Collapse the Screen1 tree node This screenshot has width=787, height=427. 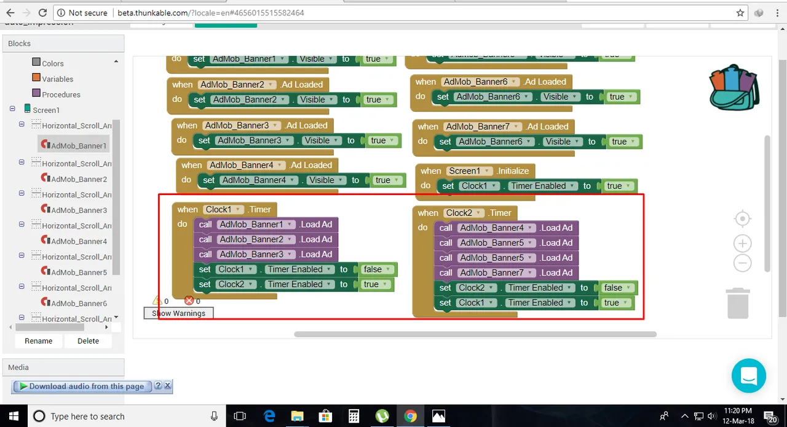12,109
